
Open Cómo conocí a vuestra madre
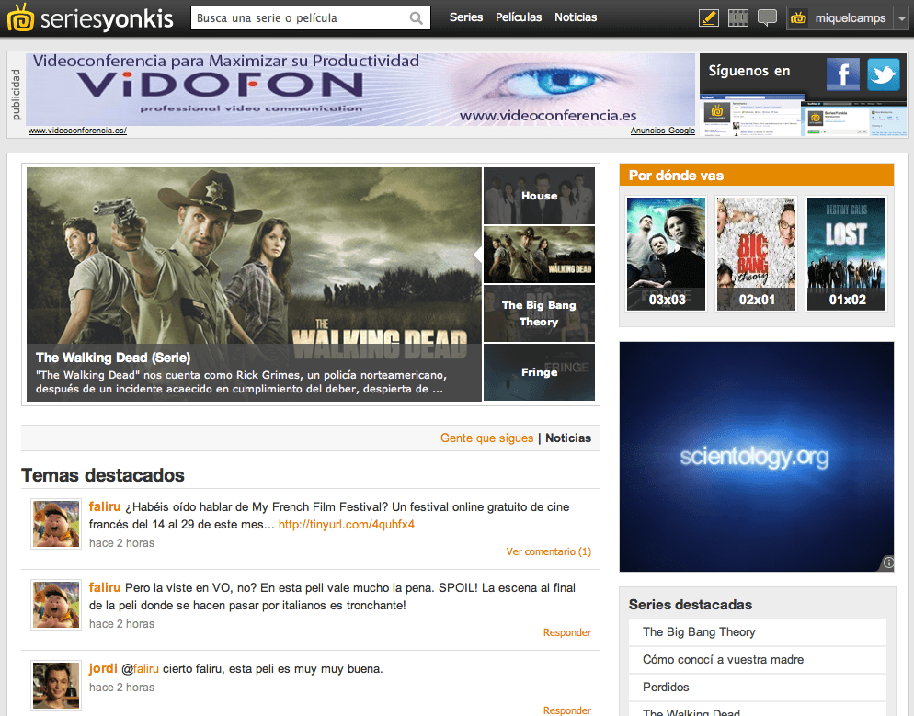(x=757, y=660)
